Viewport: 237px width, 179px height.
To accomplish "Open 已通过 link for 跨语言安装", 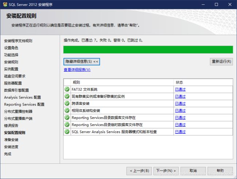I will click(180, 104).
